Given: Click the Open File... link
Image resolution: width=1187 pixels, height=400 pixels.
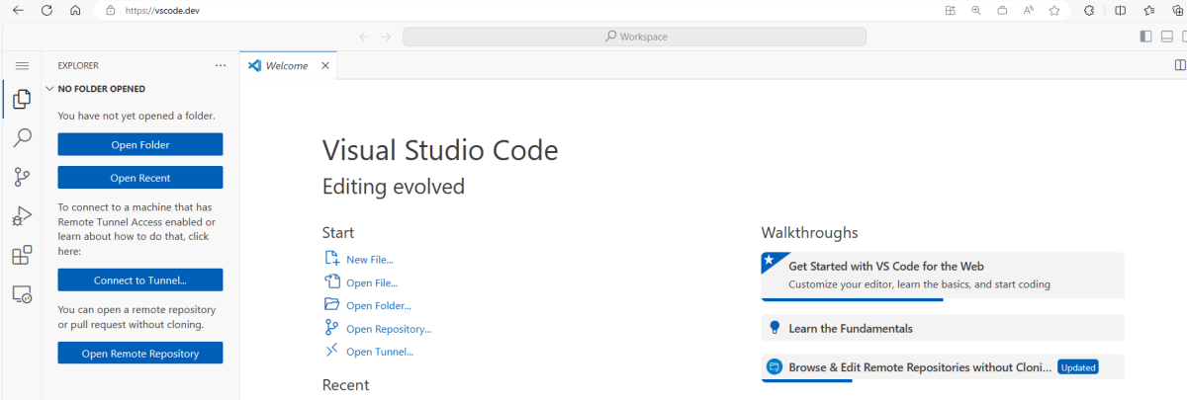Looking at the screenshot, I should click(x=372, y=283).
